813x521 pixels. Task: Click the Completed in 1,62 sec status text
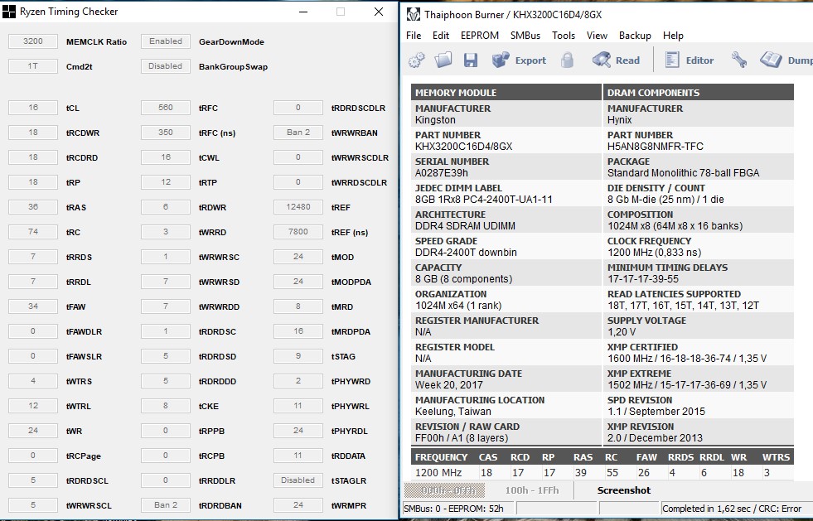point(732,509)
